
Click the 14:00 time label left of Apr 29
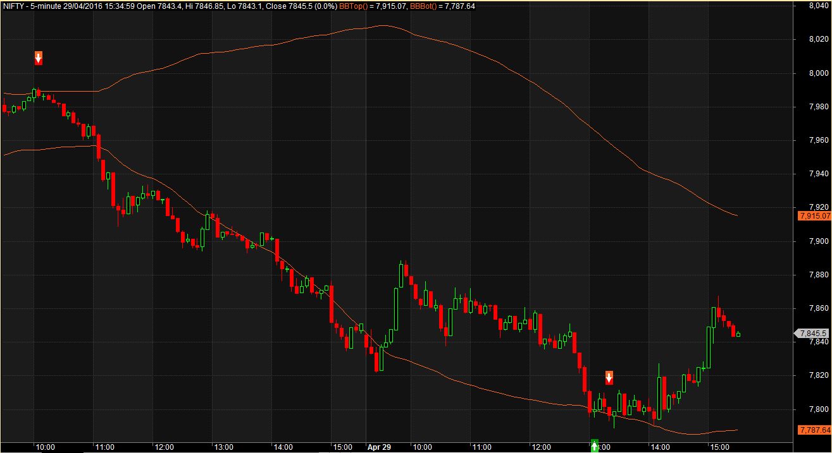coord(283,447)
